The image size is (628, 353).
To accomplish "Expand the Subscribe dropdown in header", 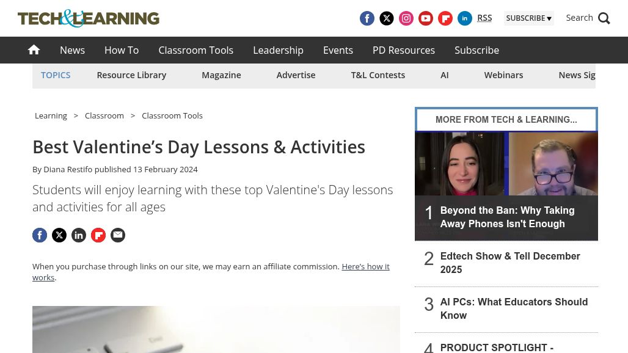I will (528, 18).
